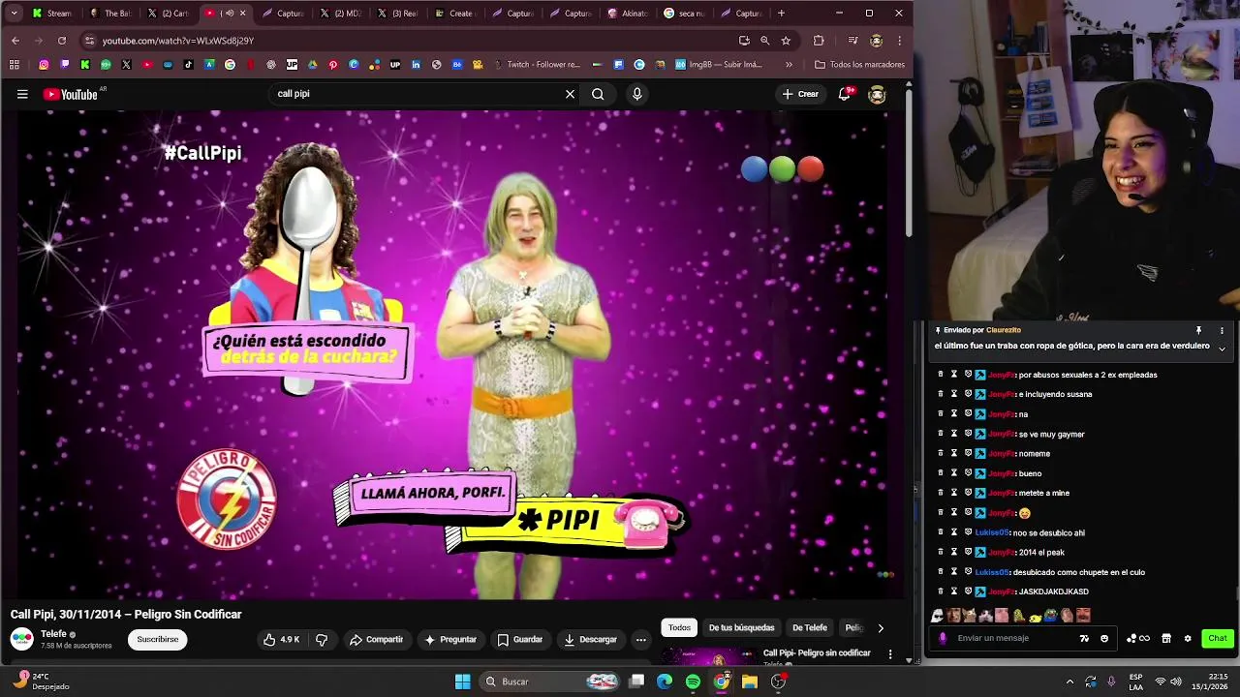
Task: Unpin the pinned chat message
Action: click(x=1198, y=331)
